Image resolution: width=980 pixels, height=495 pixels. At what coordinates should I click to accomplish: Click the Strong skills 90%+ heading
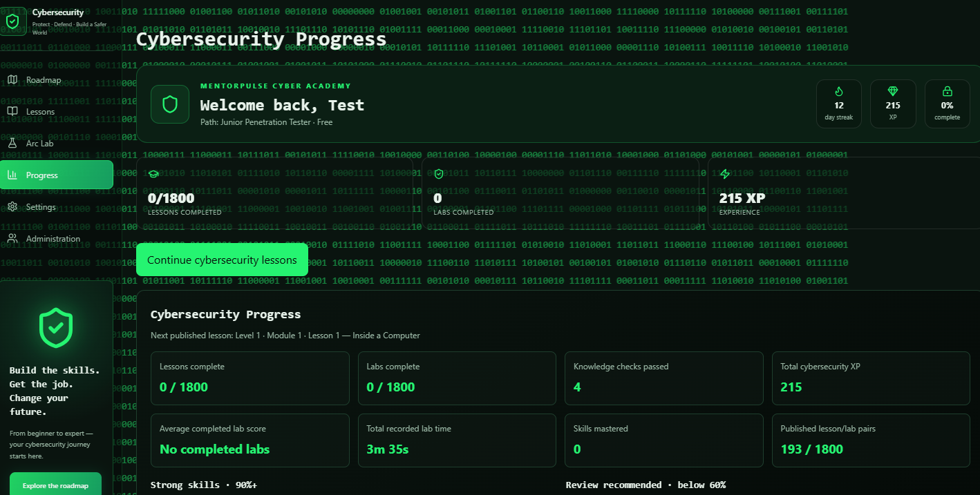point(204,485)
